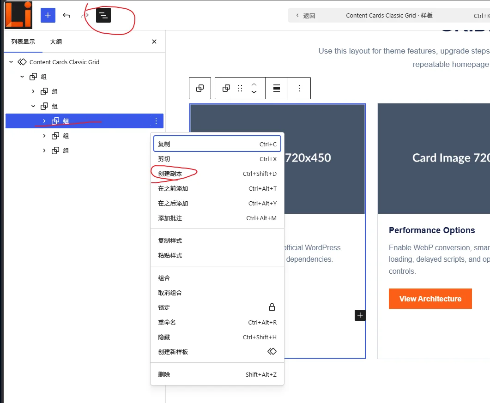Move block down with down arrow

tap(254, 92)
